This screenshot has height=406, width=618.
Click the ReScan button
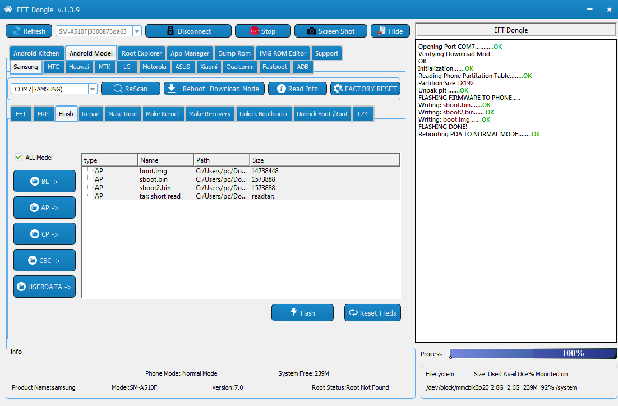tap(131, 89)
